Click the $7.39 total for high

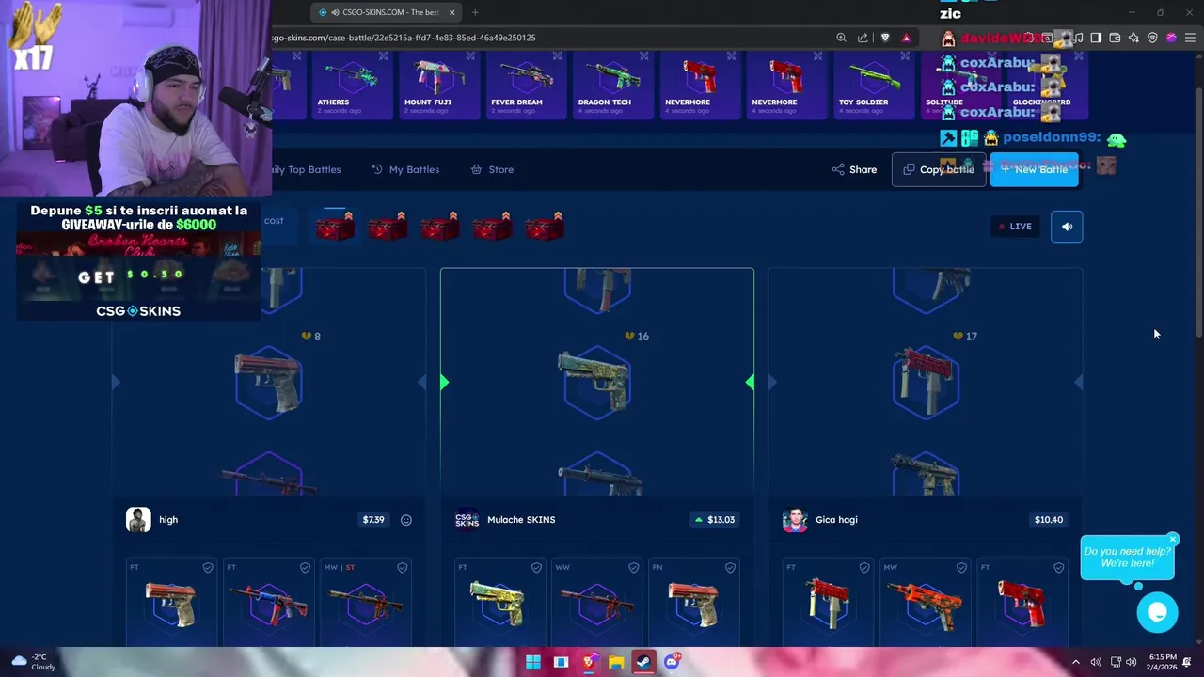373,520
